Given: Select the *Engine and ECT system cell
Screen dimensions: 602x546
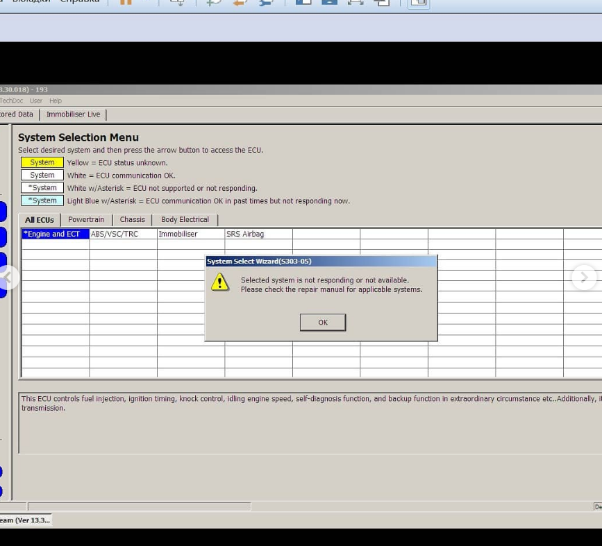Looking at the screenshot, I should (56, 234).
